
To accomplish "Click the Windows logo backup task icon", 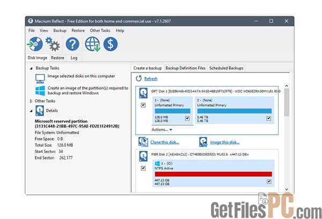I will click(x=40, y=91).
